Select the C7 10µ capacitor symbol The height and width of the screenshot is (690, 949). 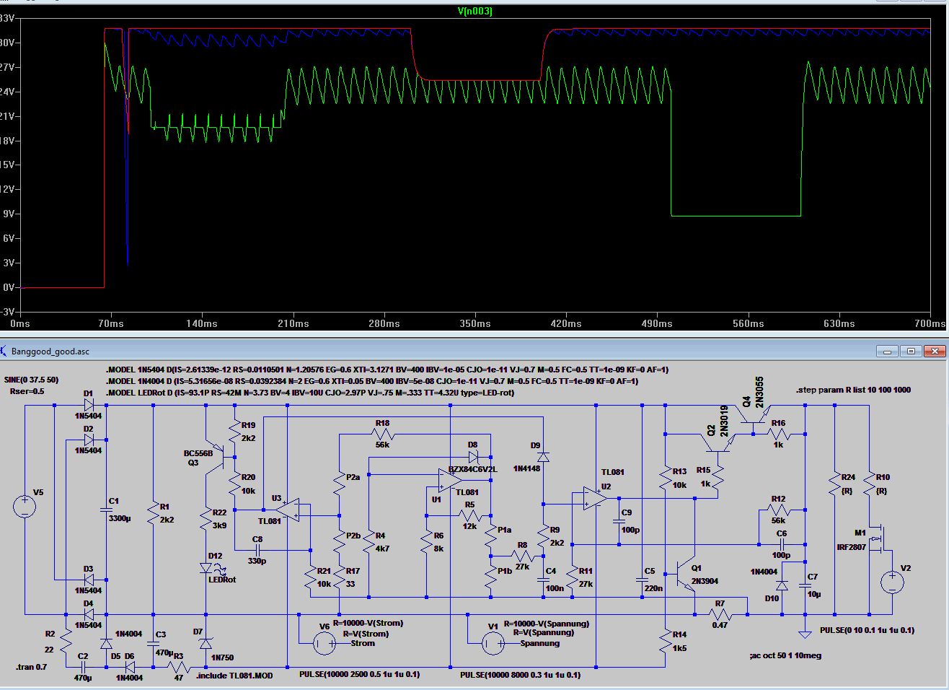click(x=805, y=585)
